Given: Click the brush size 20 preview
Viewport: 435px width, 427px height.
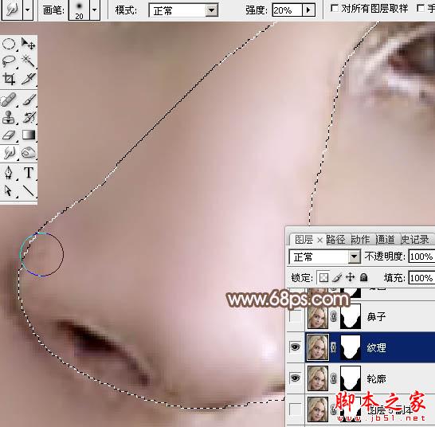Looking at the screenshot, I should click(79, 10).
